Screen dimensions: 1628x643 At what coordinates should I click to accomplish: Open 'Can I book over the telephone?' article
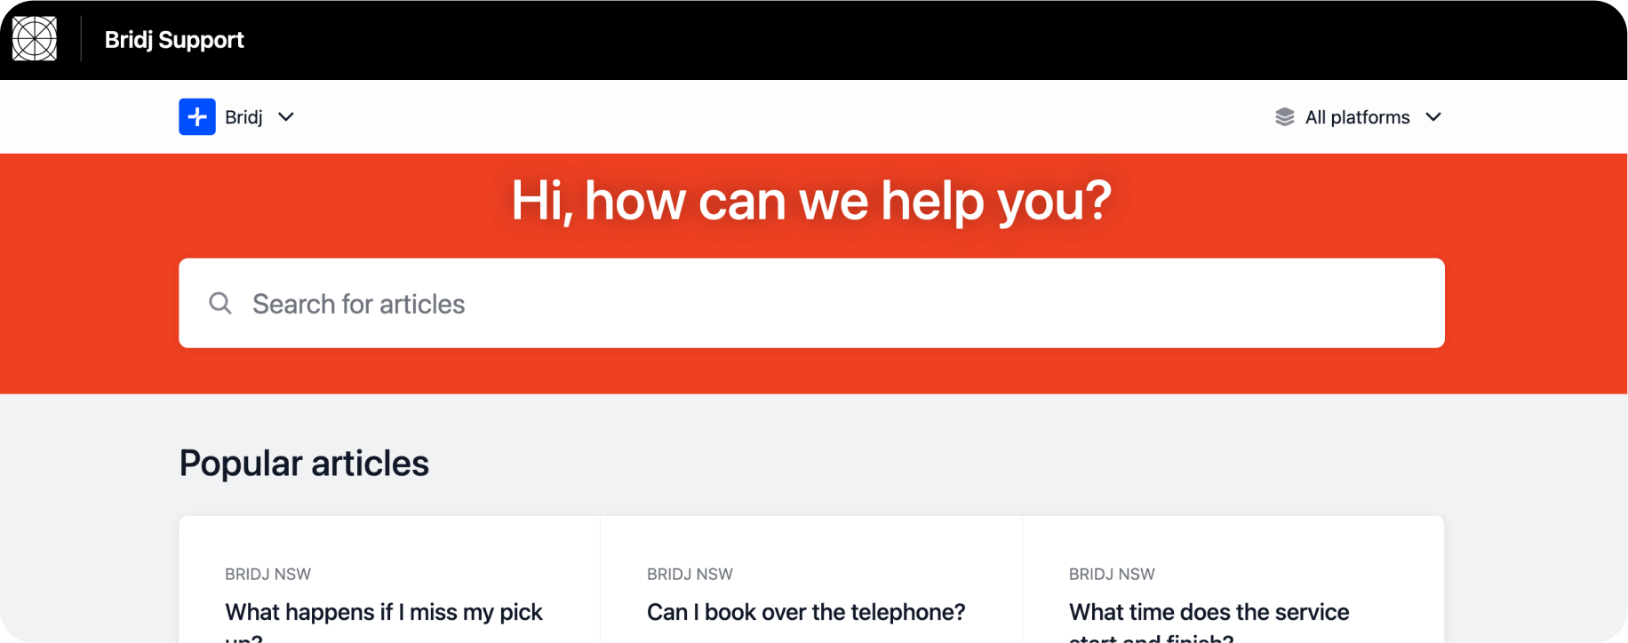806,613
